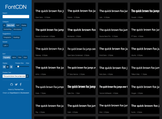Sort fonts by Date

tap(20, 57)
